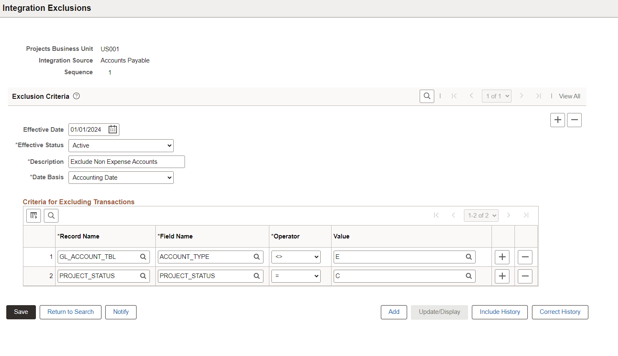Viewport: 618px width, 356px height.
Task: Go to first page of criteria grid
Action: point(436,216)
